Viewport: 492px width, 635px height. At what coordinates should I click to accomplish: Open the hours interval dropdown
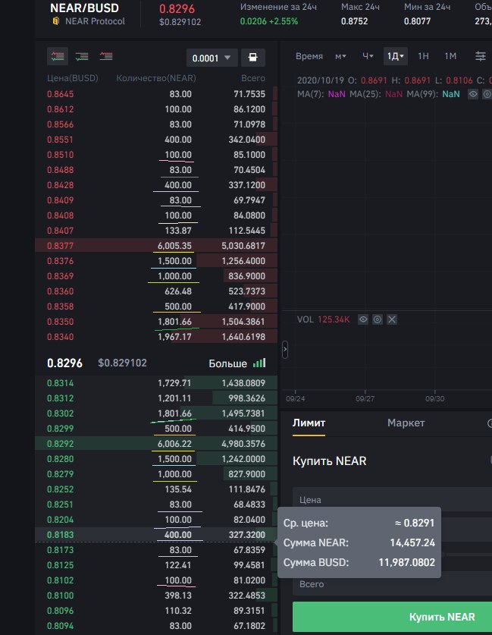(368, 56)
